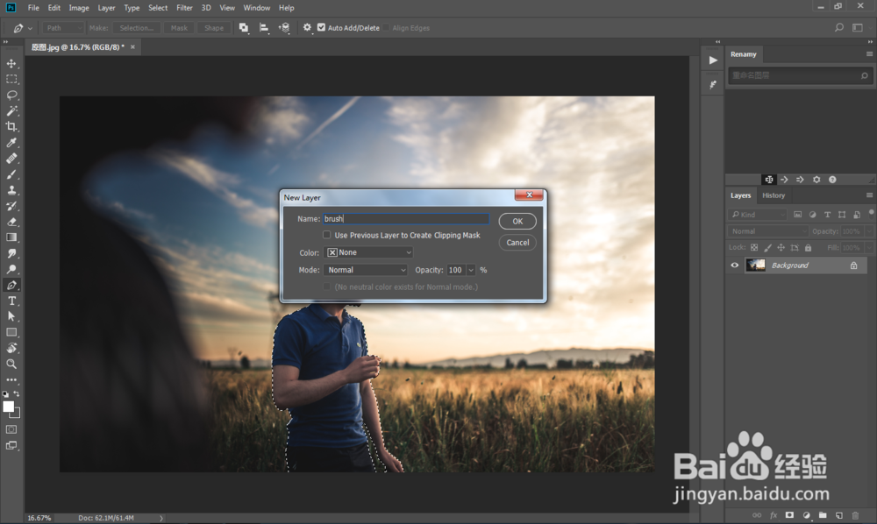Expand the Opacity slider arrow in dialog

coord(471,270)
